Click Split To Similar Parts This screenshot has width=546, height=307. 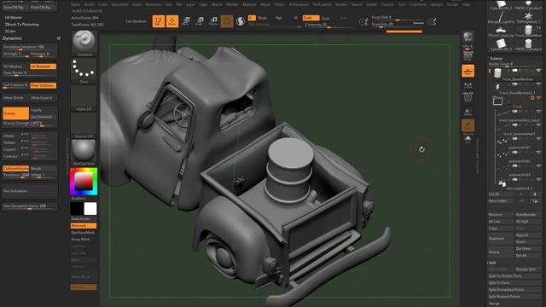(x=514, y=276)
